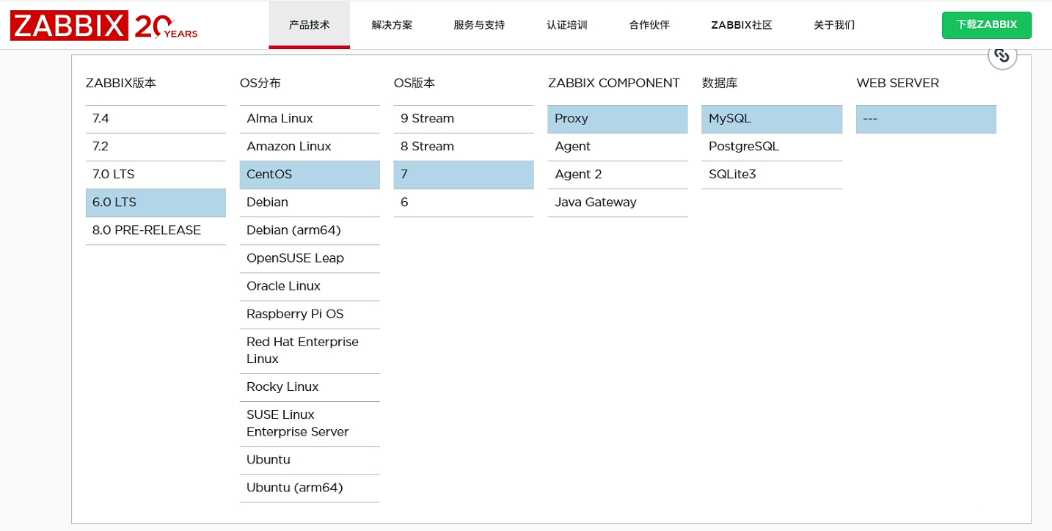Screen dimensions: 1052x531
Task: Click the --- web server option
Action: pos(927,119)
